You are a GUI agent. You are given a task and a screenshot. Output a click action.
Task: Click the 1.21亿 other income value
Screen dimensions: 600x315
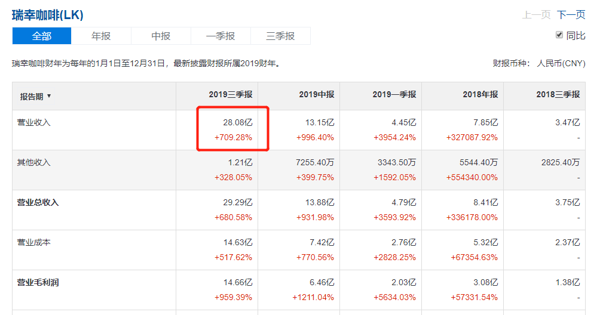click(x=240, y=163)
